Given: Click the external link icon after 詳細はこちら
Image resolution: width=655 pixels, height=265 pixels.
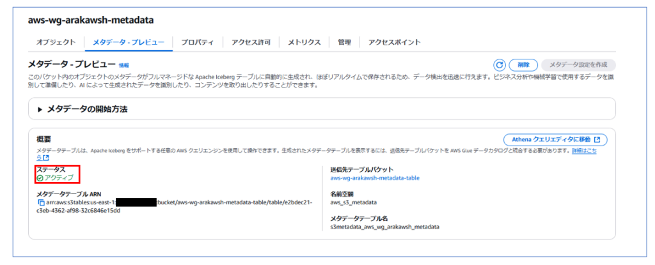Looking at the screenshot, I should [46, 158].
